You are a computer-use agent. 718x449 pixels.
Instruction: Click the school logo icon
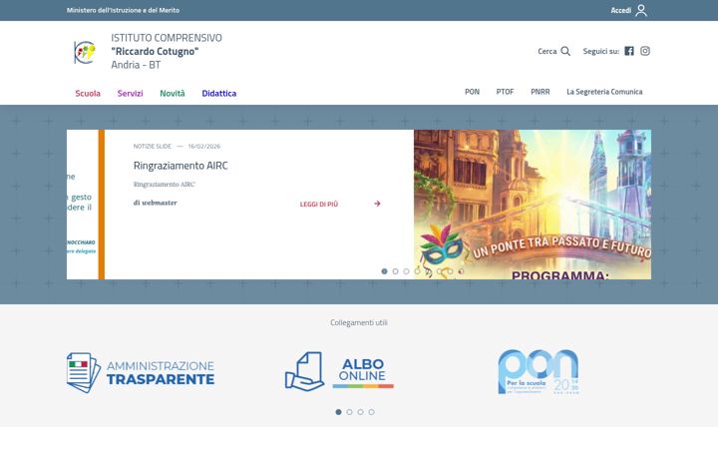[x=85, y=51]
